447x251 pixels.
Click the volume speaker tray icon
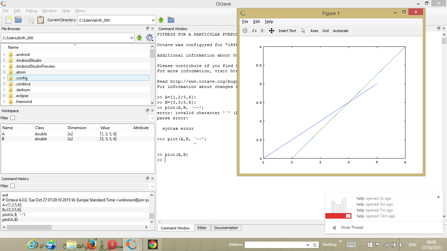[402, 244]
